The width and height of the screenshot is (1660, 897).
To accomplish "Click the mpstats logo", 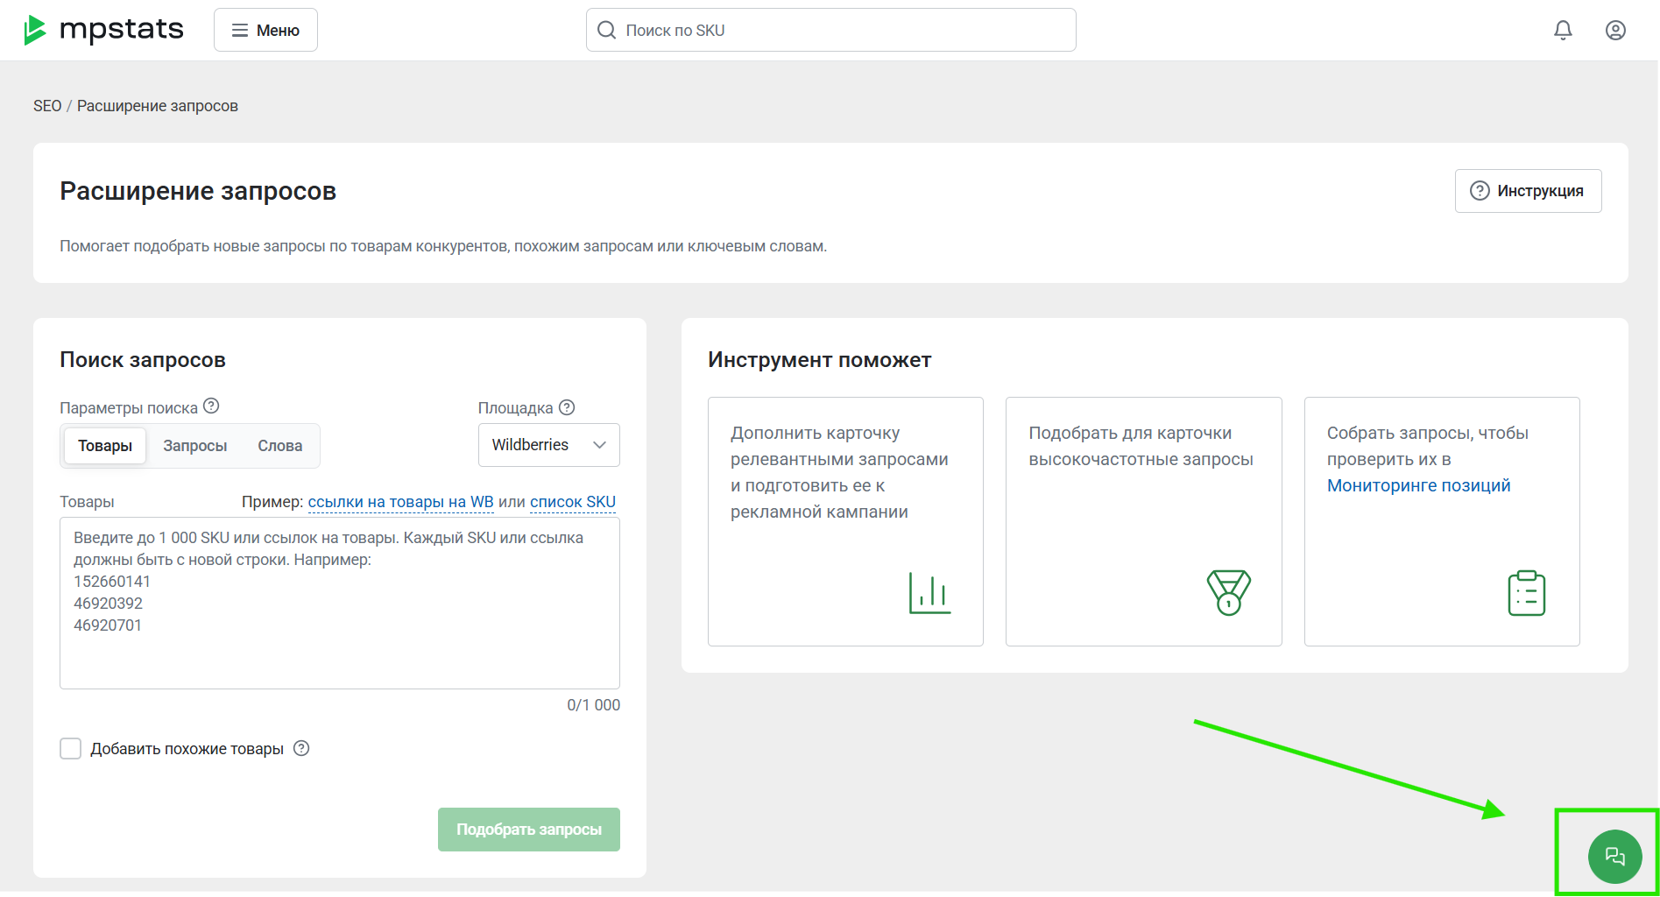I will pyautogui.click(x=103, y=30).
